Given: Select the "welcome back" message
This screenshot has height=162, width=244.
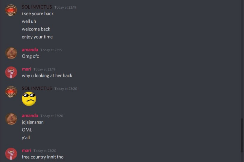Looking at the screenshot, I should point(36,29).
